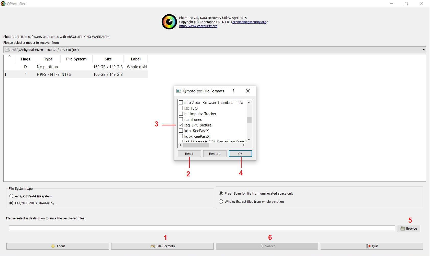Close the File Formats dialog

click(248, 91)
